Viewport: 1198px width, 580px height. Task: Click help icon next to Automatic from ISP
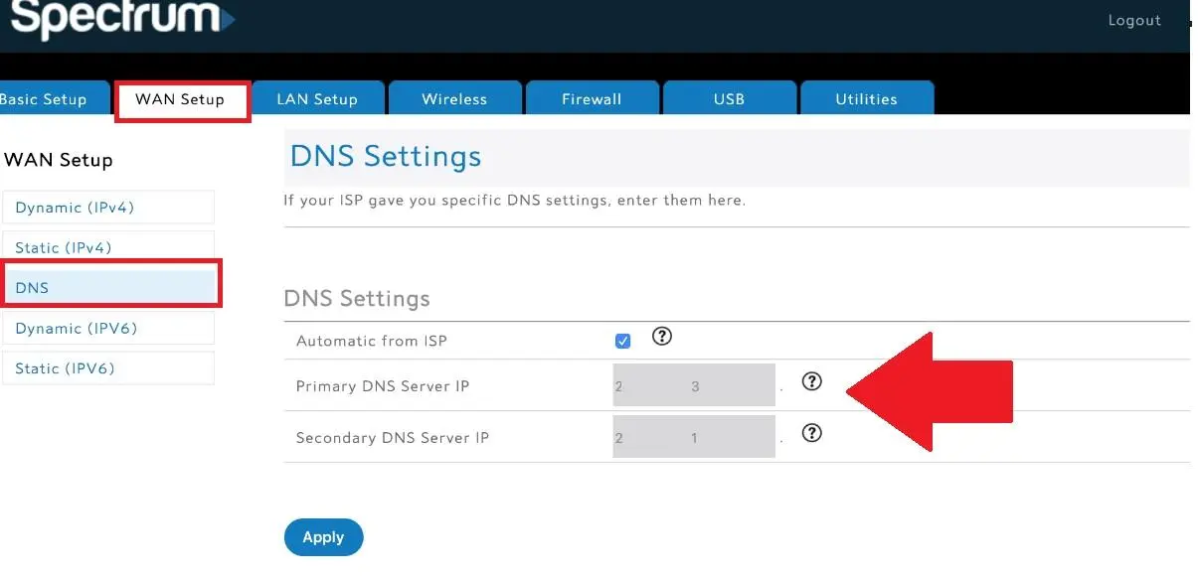[x=662, y=337]
